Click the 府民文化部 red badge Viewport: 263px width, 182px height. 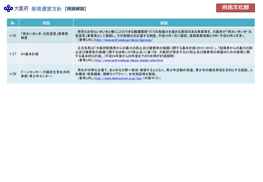click(x=235, y=8)
